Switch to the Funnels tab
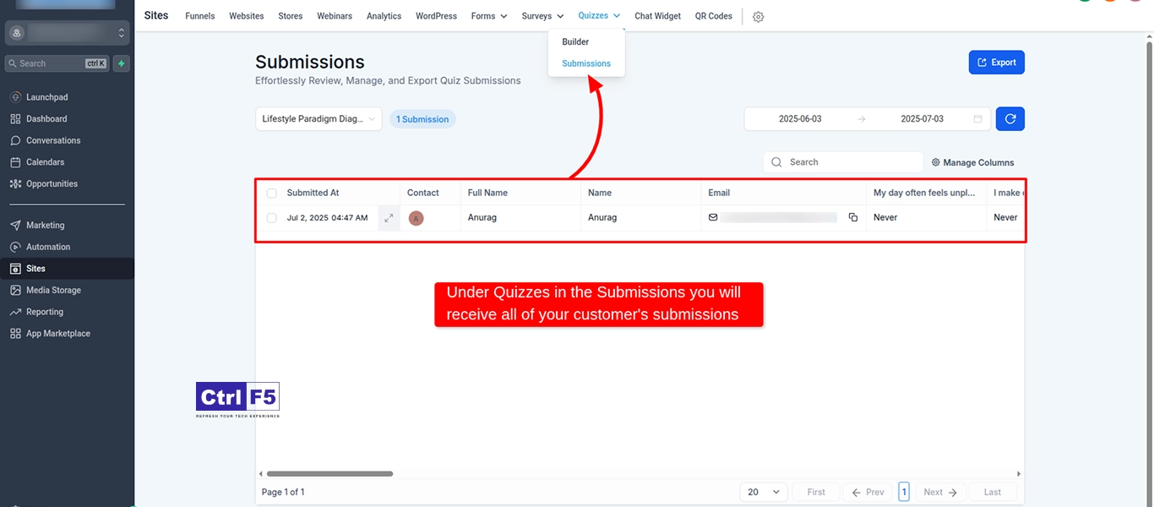 (x=199, y=16)
